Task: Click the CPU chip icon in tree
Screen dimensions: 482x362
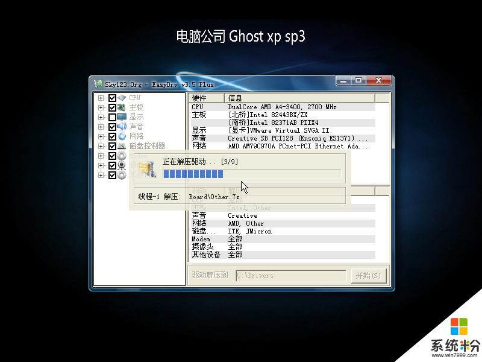Action: (122, 98)
